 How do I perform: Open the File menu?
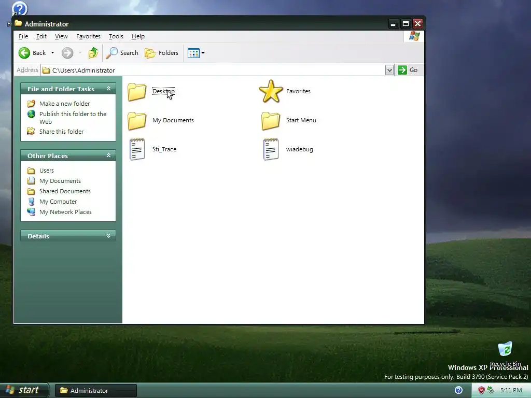coord(23,36)
